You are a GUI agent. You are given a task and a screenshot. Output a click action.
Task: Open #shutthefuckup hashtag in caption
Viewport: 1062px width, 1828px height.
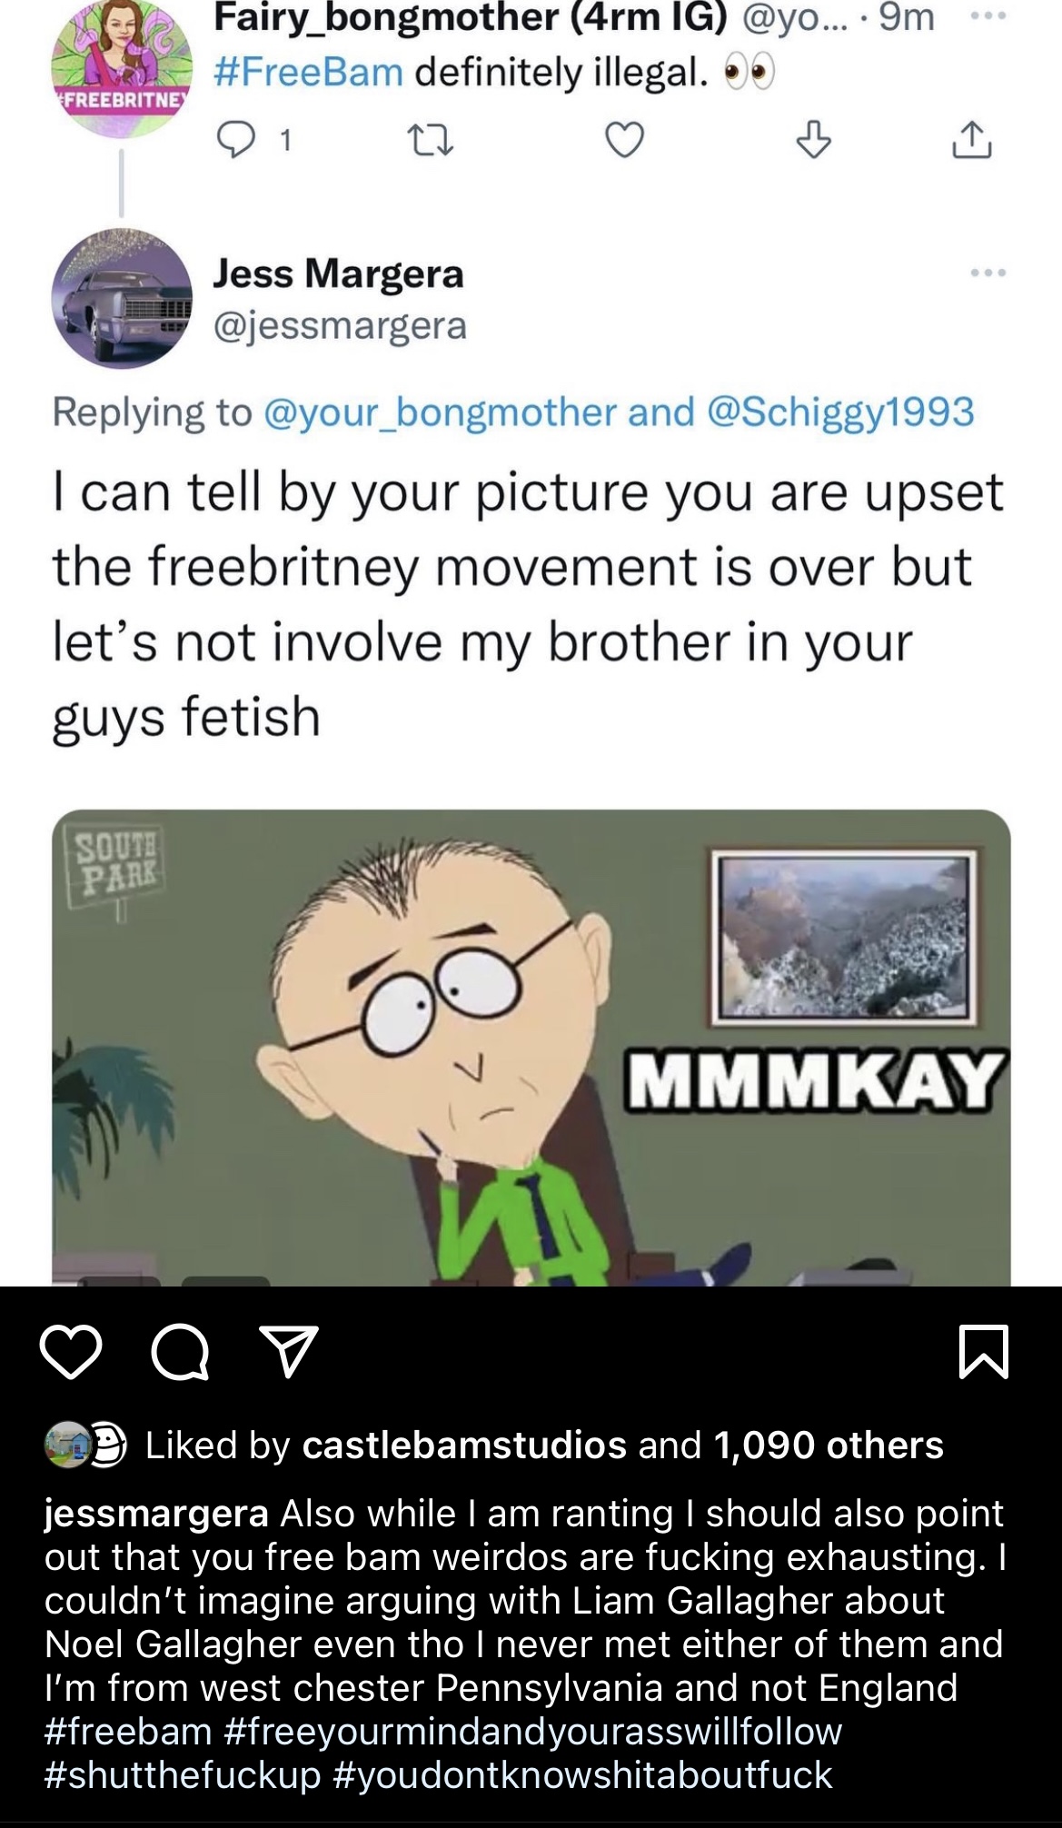[183, 1774]
